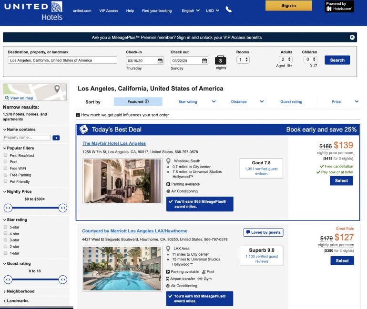Open the Rooms number dropdown
Screen dimensions: 367x309
243,60
